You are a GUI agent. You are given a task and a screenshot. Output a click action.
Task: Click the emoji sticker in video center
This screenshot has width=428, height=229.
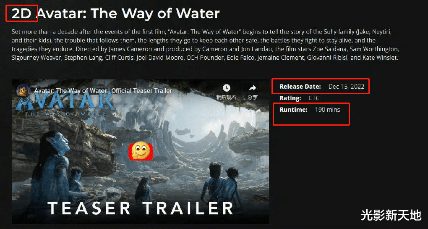(x=140, y=151)
